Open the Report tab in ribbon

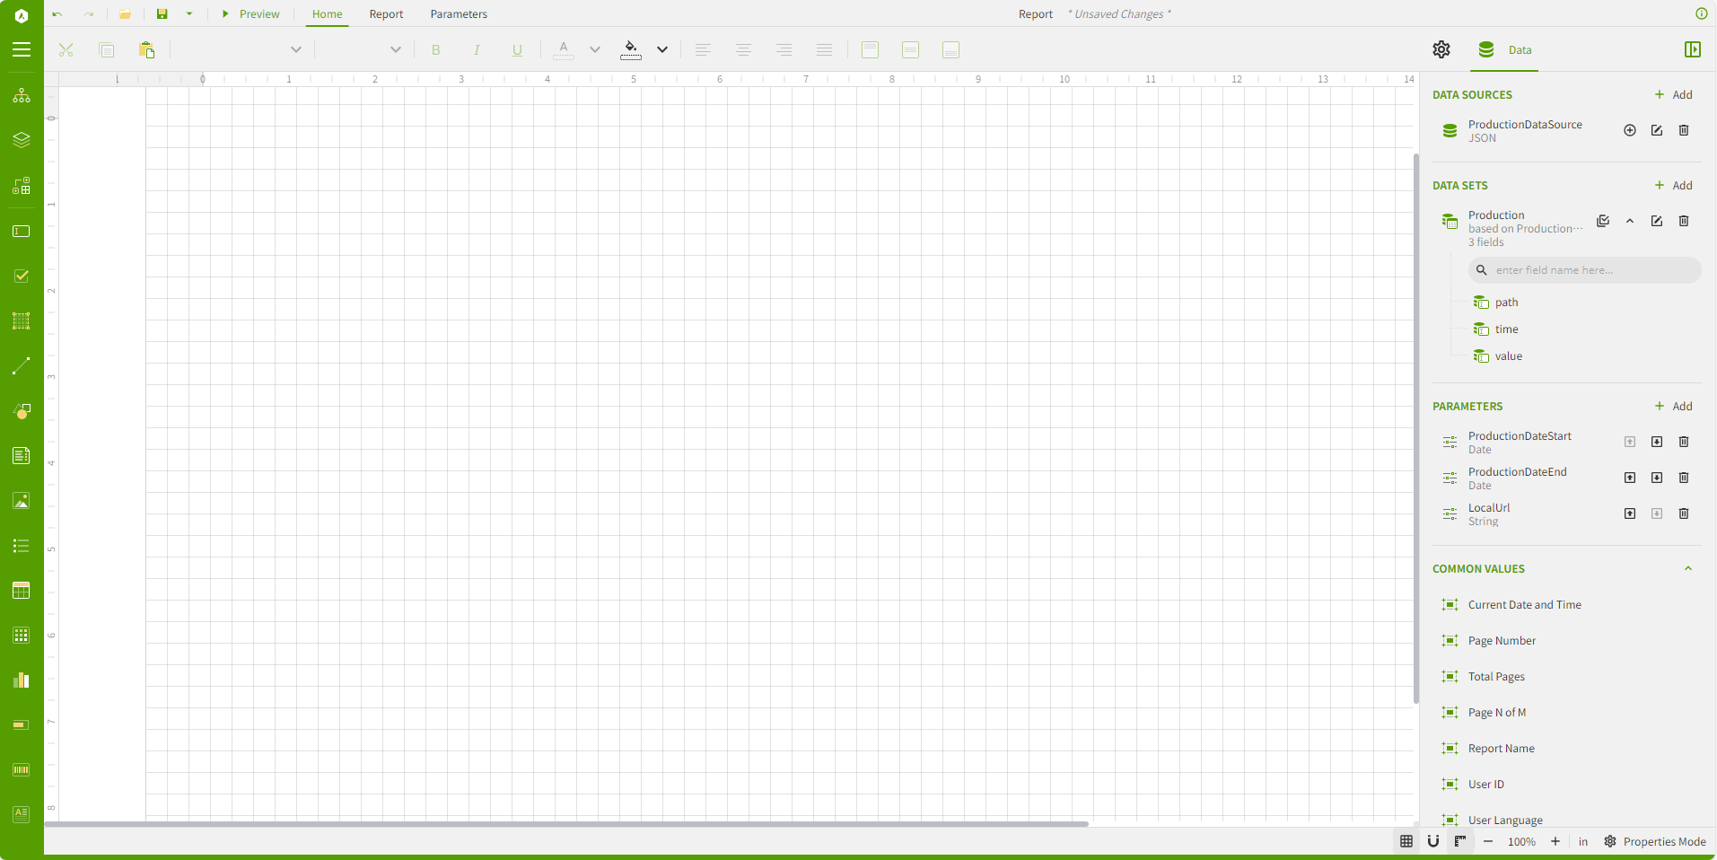pyautogui.click(x=386, y=14)
